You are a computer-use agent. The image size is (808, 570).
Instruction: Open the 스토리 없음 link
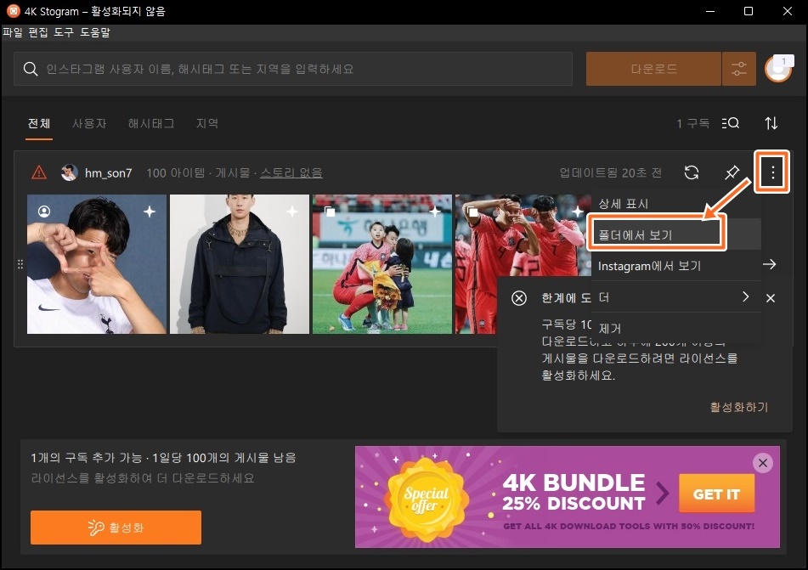291,173
